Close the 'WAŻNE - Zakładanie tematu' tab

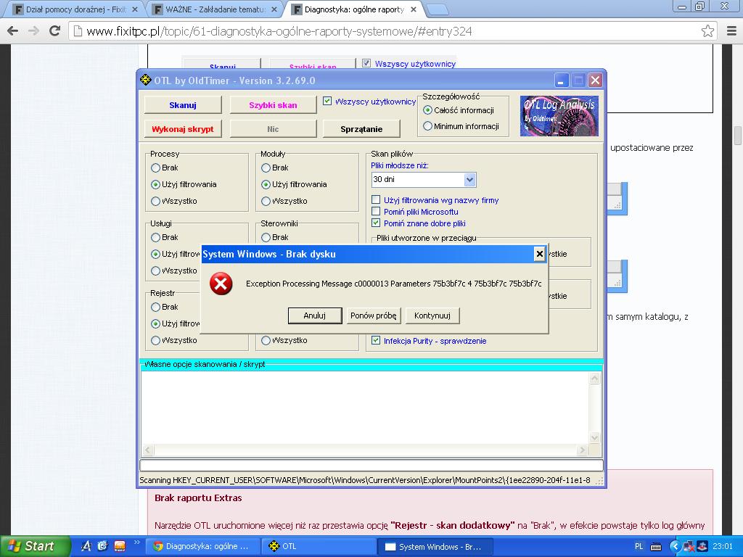point(274,9)
